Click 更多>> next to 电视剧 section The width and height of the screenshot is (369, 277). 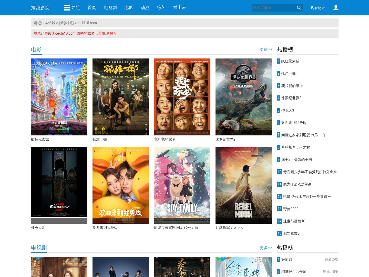266,248
